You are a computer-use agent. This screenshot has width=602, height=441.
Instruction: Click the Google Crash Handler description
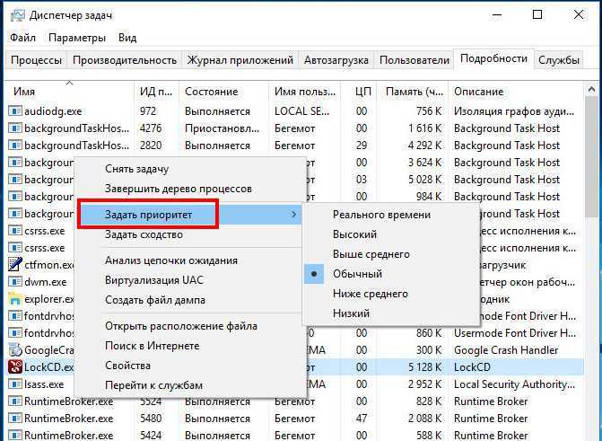(x=506, y=350)
